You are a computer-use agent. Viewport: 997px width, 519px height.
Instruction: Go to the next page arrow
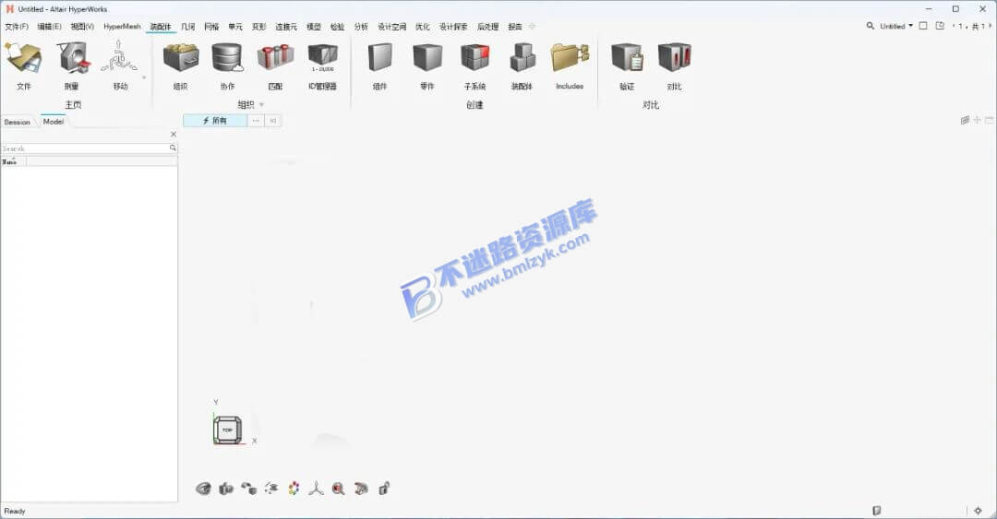pyautogui.click(x=990, y=26)
